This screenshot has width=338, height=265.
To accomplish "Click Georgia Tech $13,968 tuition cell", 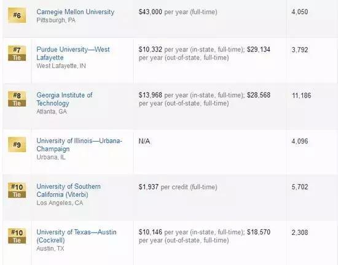I will tap(205, 99).
